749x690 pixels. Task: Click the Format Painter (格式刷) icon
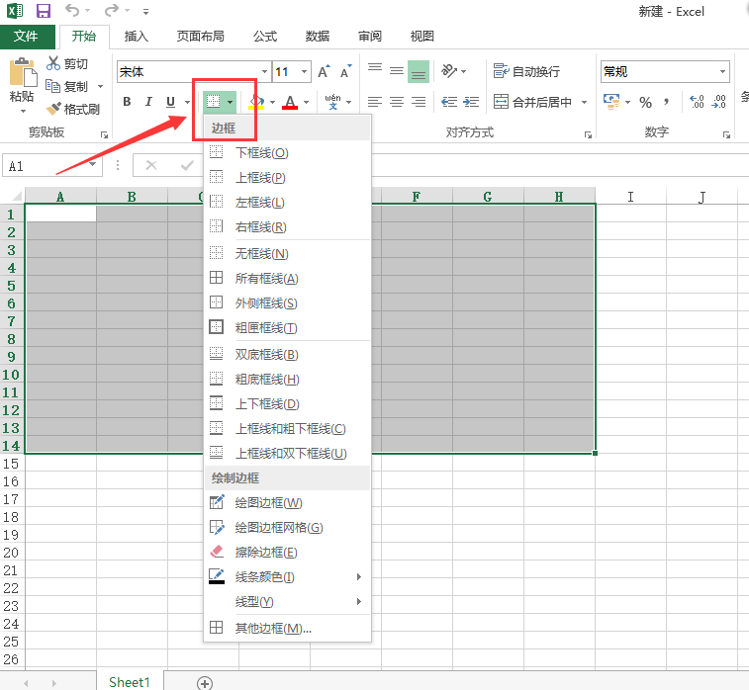tap(52, 109)
